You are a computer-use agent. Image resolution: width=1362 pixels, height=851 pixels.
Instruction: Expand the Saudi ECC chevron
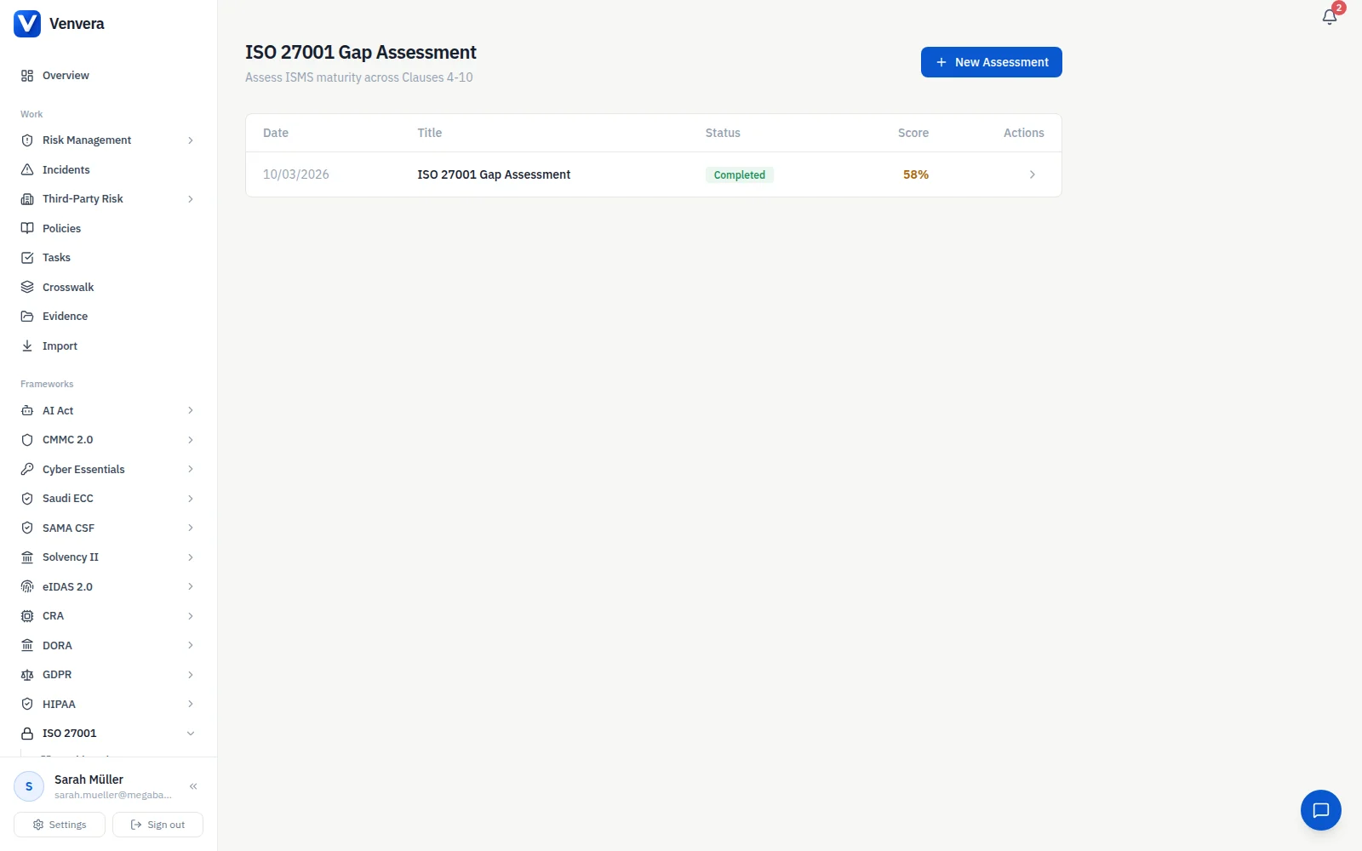[191, 499]
